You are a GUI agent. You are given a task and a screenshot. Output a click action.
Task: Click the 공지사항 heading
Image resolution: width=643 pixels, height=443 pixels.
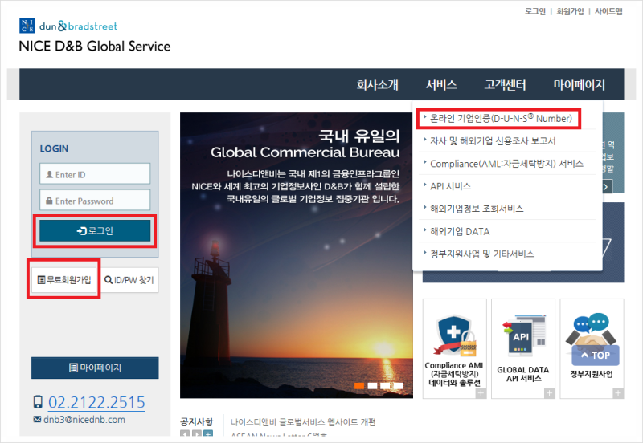click(197, 421)
